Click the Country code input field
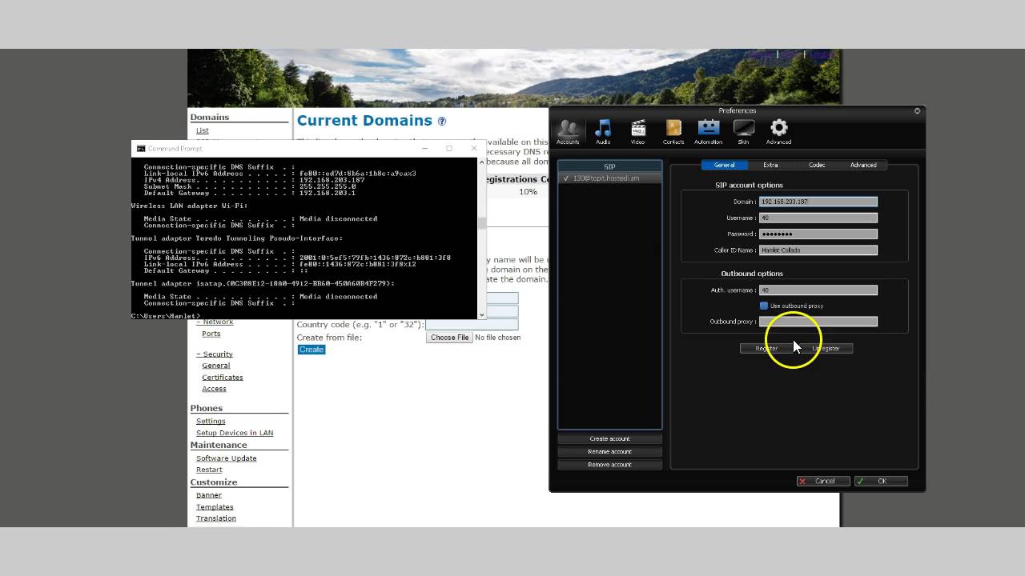The width and height of the screenshot is (1025, 576). click(472, 324)
